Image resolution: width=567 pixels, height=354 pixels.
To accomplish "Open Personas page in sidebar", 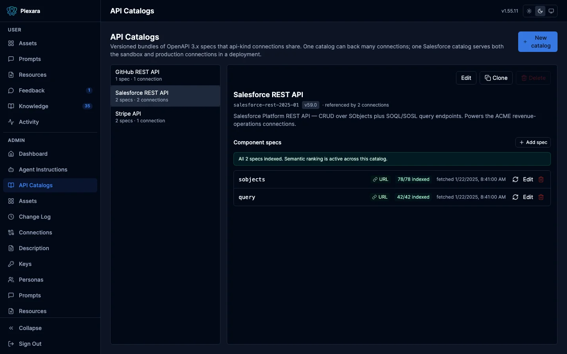I will coord(50,280).
